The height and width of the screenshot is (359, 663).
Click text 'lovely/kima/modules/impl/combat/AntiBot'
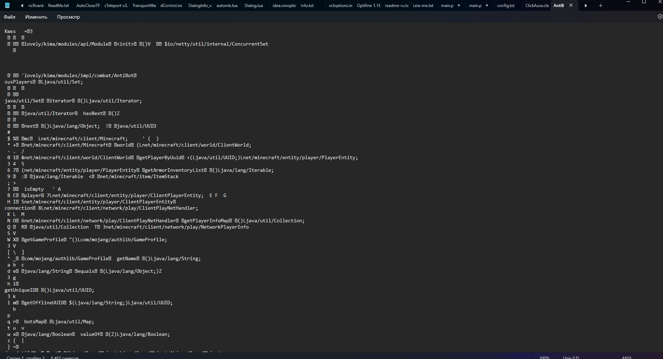click(x=79, y=75)
